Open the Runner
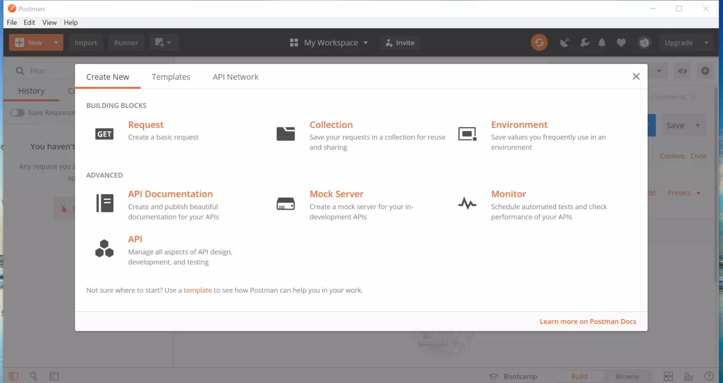The image size is (723, 383). (x=126, y=43)
